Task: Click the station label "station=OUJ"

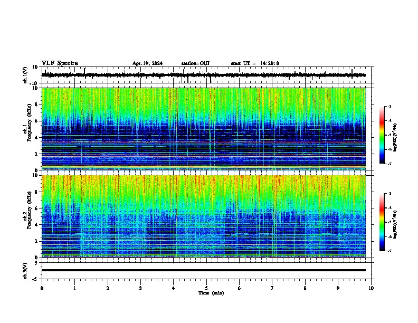Action: click(x=195, y=63)
